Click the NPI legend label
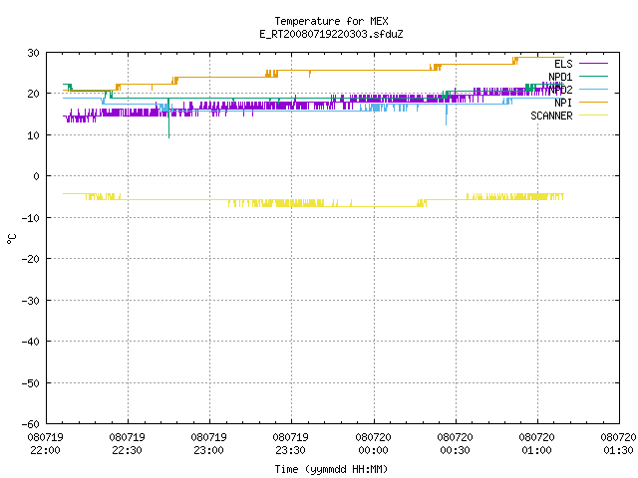The width and height of the screenshot is (638, 478). click(x=563, y=103)
